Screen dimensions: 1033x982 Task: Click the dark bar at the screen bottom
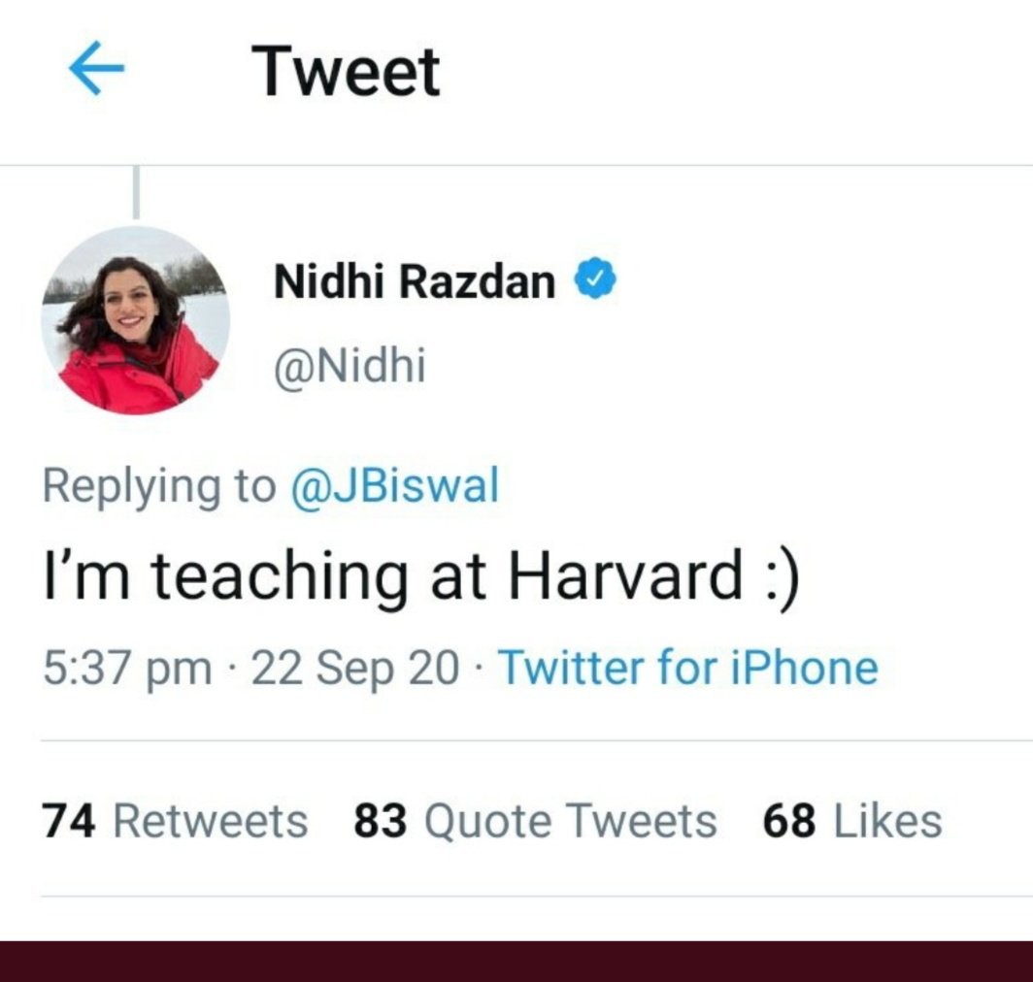pyautogui.click(x=516, y=961)
